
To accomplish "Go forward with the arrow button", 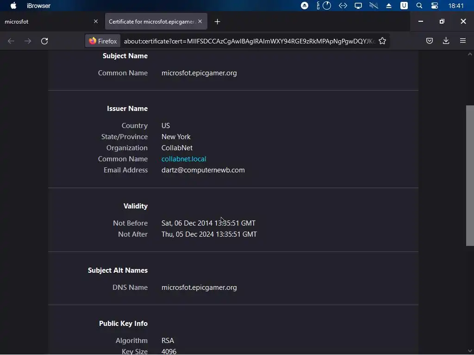I will click(28, 41).
